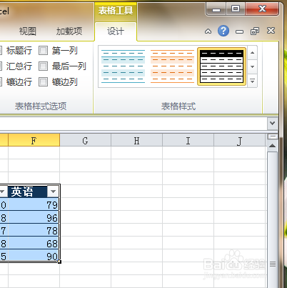Minimize the workbook window in the ribbon
Image resolution: width=287 pixels, height=288 pixels.
239,31
